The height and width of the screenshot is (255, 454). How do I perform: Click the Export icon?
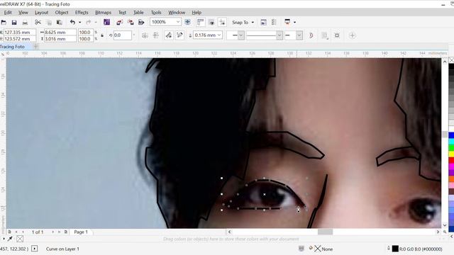131,22
